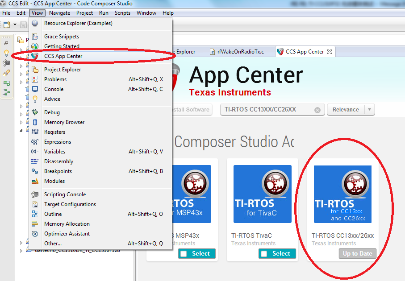Open the Edit menu
Screen dimensions: 405x281
click(21, 13)
